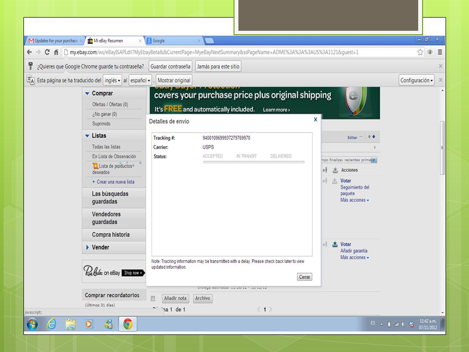Screen dimensions: 469x352
Task: Click Jamás para este sitio button
Action: point(218,66)
